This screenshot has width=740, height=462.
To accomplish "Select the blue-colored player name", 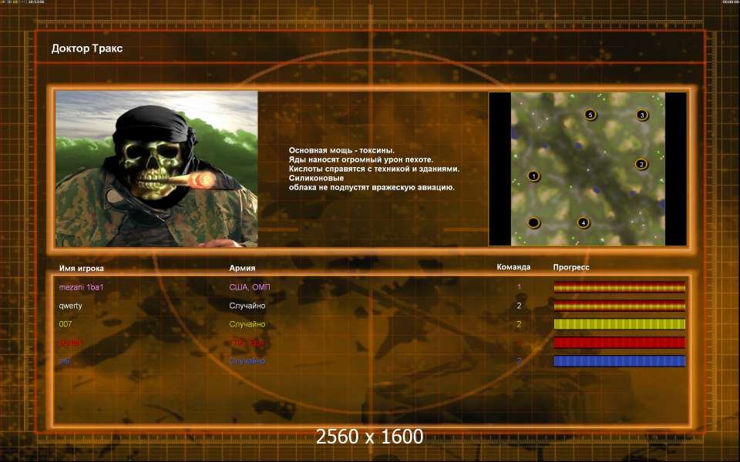I will 64,361.
